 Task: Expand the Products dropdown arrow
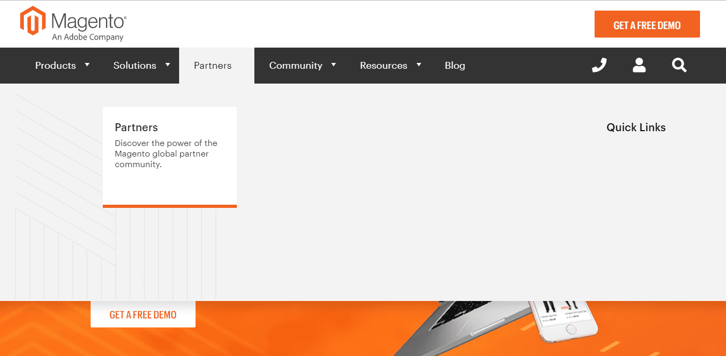(87, 65)
